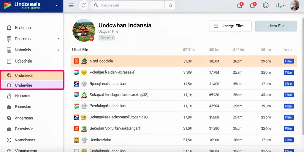
Task: Click red X icon in Nard loooclain row
Action: 76,61
